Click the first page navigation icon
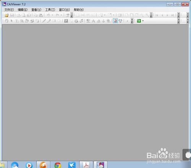191x168 pixels. pos(157,15)
